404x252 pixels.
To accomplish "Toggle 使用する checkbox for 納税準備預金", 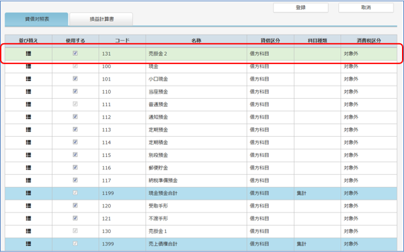I will (75, 180).
